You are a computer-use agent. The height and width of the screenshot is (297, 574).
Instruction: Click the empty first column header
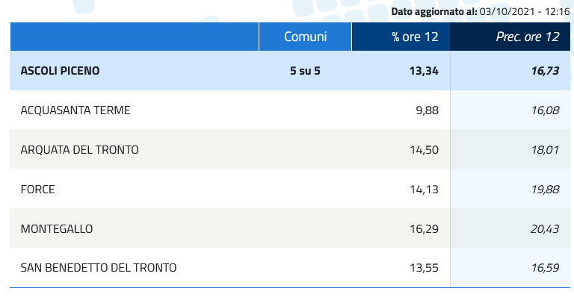(x=135, y=37)
